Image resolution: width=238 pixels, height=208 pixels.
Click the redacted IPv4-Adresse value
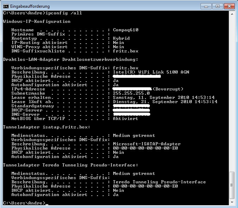click(132, 89)
